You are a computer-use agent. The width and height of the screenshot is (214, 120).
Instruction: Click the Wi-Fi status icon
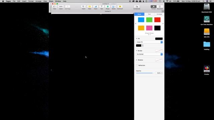click(x=167, y=1)
